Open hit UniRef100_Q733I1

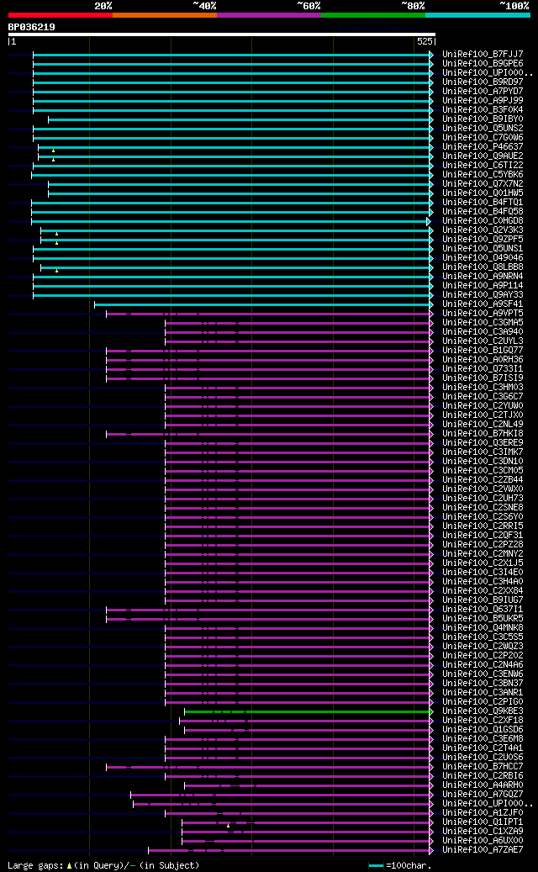click(x=483, y=368)
